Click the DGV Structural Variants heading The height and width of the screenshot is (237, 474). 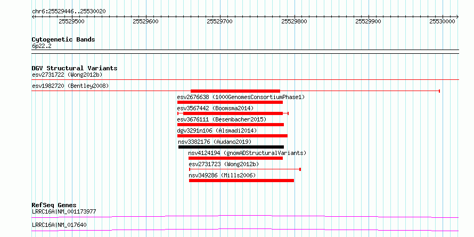pyautogui.click(x=75, y=68)
